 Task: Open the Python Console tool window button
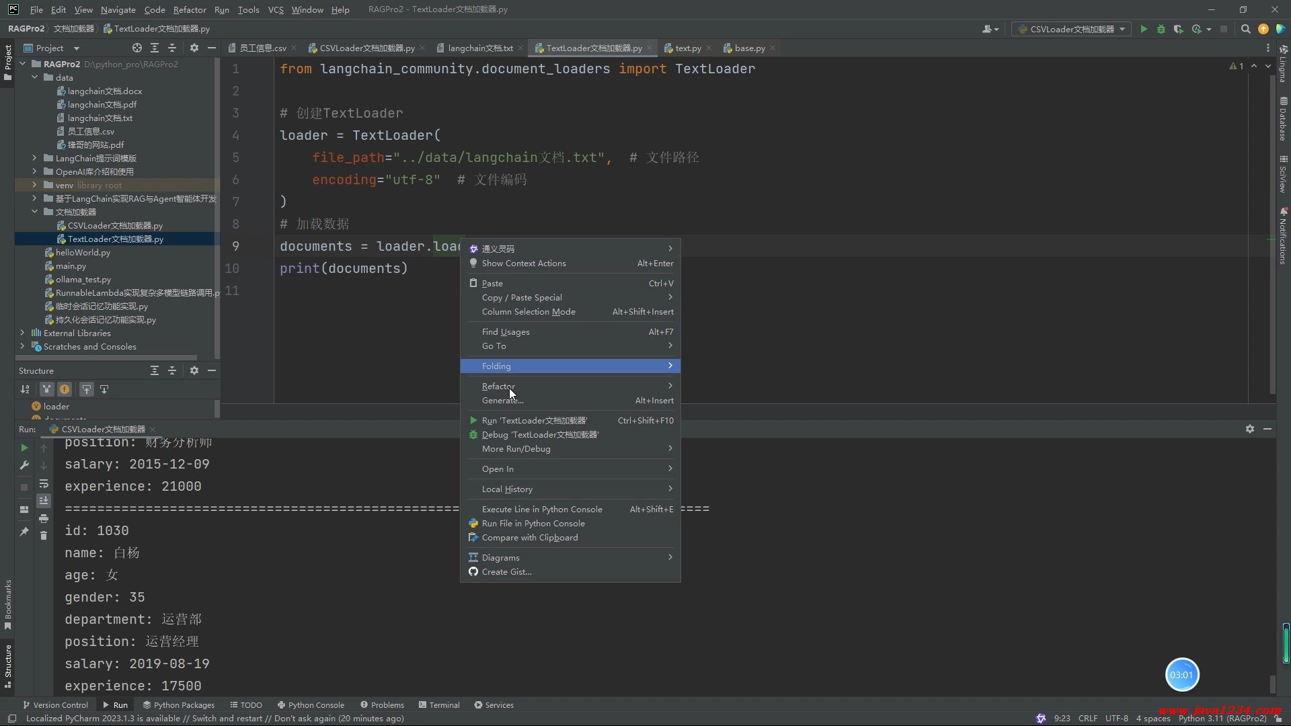coord(311,705)
